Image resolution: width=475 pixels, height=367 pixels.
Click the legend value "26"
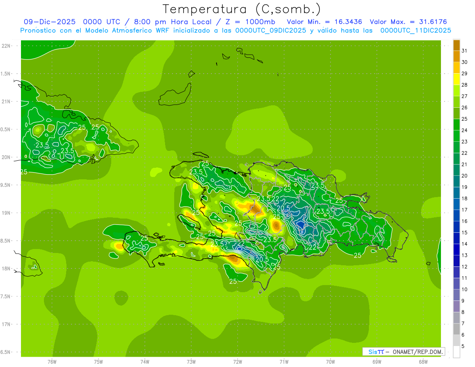(x=465, y=107)
